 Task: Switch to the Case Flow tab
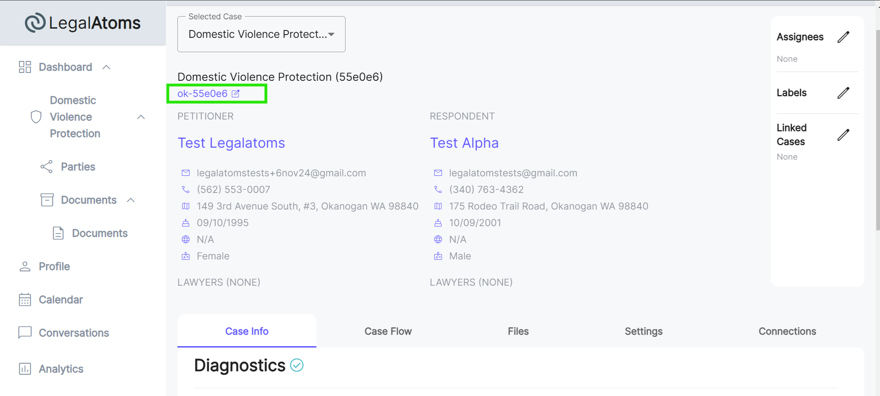(x=388, y=331)
